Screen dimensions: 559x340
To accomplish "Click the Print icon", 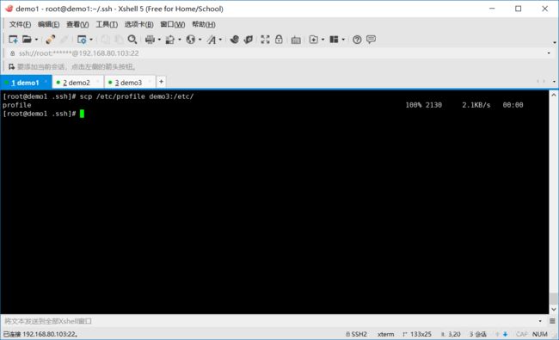I will [150, 40].
